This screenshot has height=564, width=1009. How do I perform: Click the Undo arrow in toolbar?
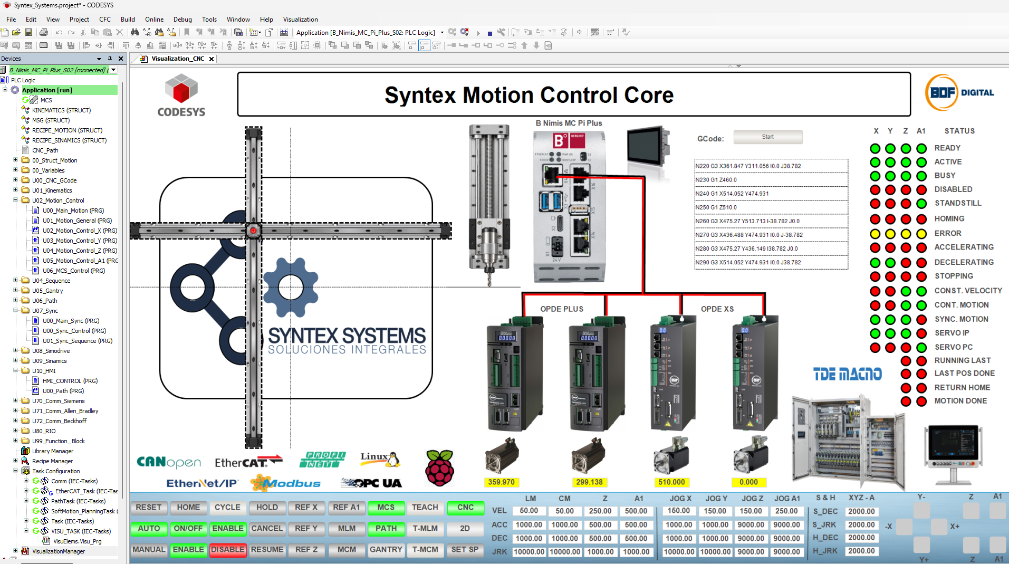59,32
